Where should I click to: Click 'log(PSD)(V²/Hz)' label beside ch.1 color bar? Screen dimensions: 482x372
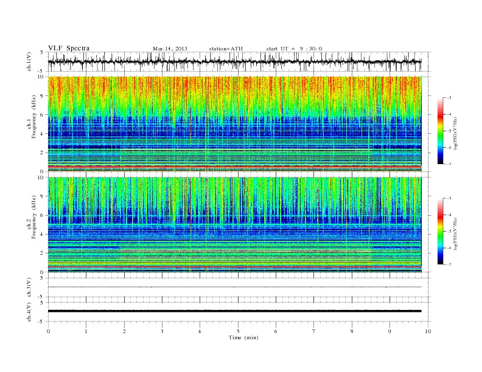456,134
